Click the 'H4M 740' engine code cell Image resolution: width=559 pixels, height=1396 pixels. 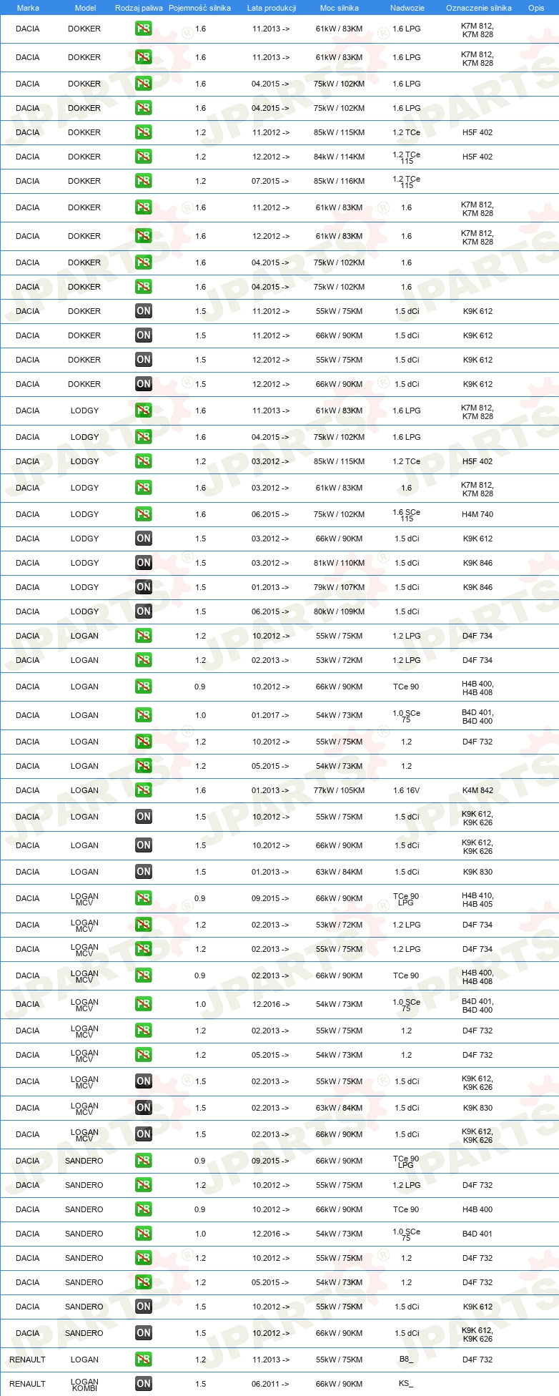478,514
